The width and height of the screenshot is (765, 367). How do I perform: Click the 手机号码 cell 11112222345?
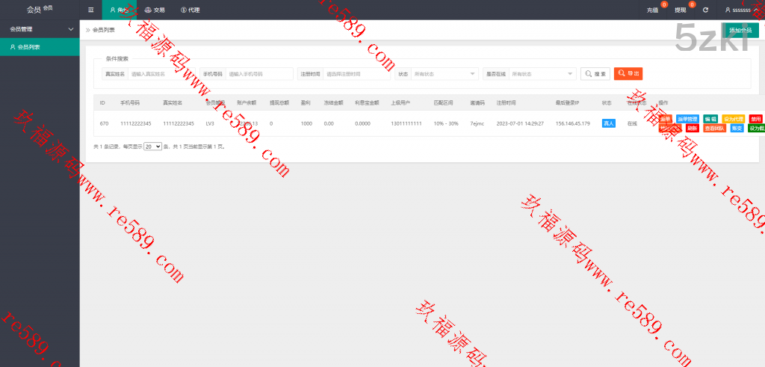(136, 123)
